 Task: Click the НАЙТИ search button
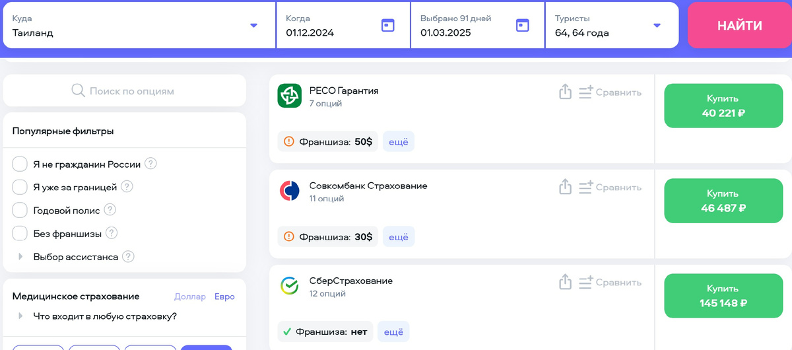(x=740, y=25)
